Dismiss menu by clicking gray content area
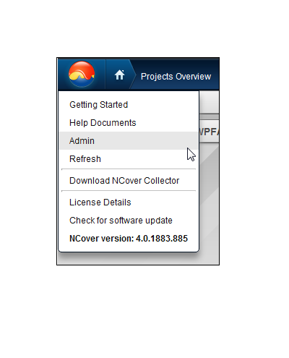Viewport: 289px width, 358px height. (209, 205)
